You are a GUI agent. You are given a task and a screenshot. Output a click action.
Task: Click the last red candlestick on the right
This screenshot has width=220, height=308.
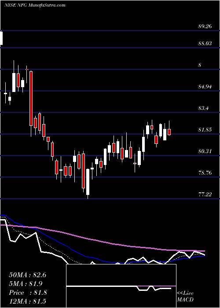[x=169, y=132]
